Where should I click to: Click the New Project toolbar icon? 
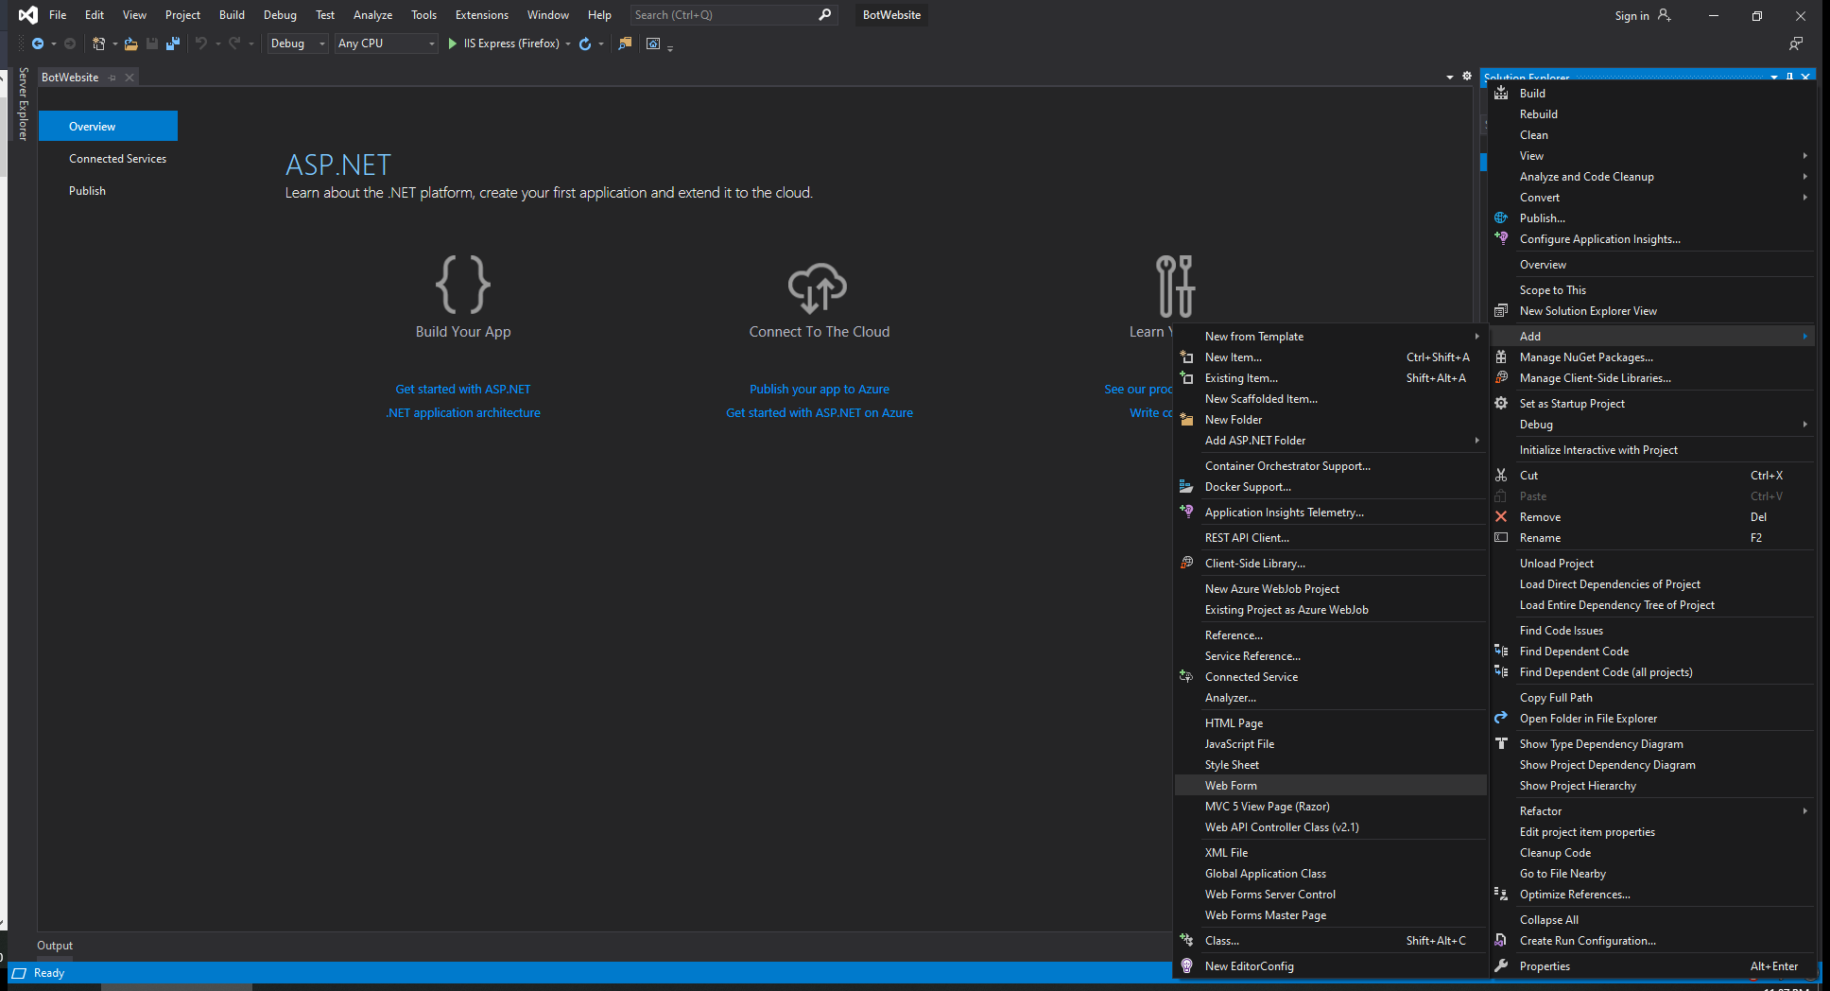[98, 43]
